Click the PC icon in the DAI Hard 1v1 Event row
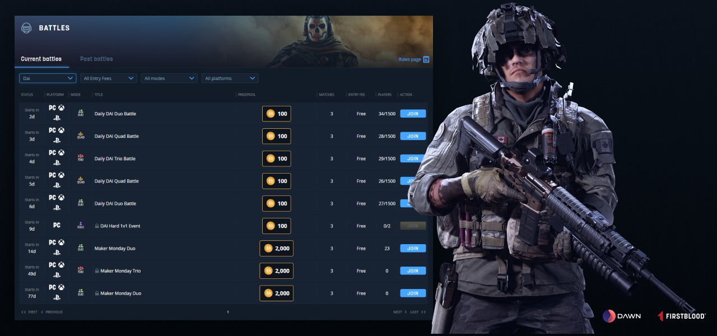717x336 pixels. 57,225
